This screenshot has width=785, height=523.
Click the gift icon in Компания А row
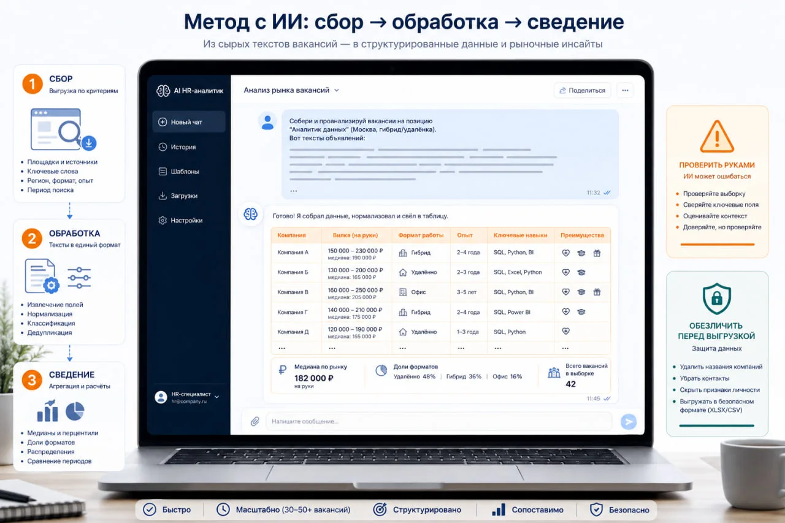click(x=597, y=253)
